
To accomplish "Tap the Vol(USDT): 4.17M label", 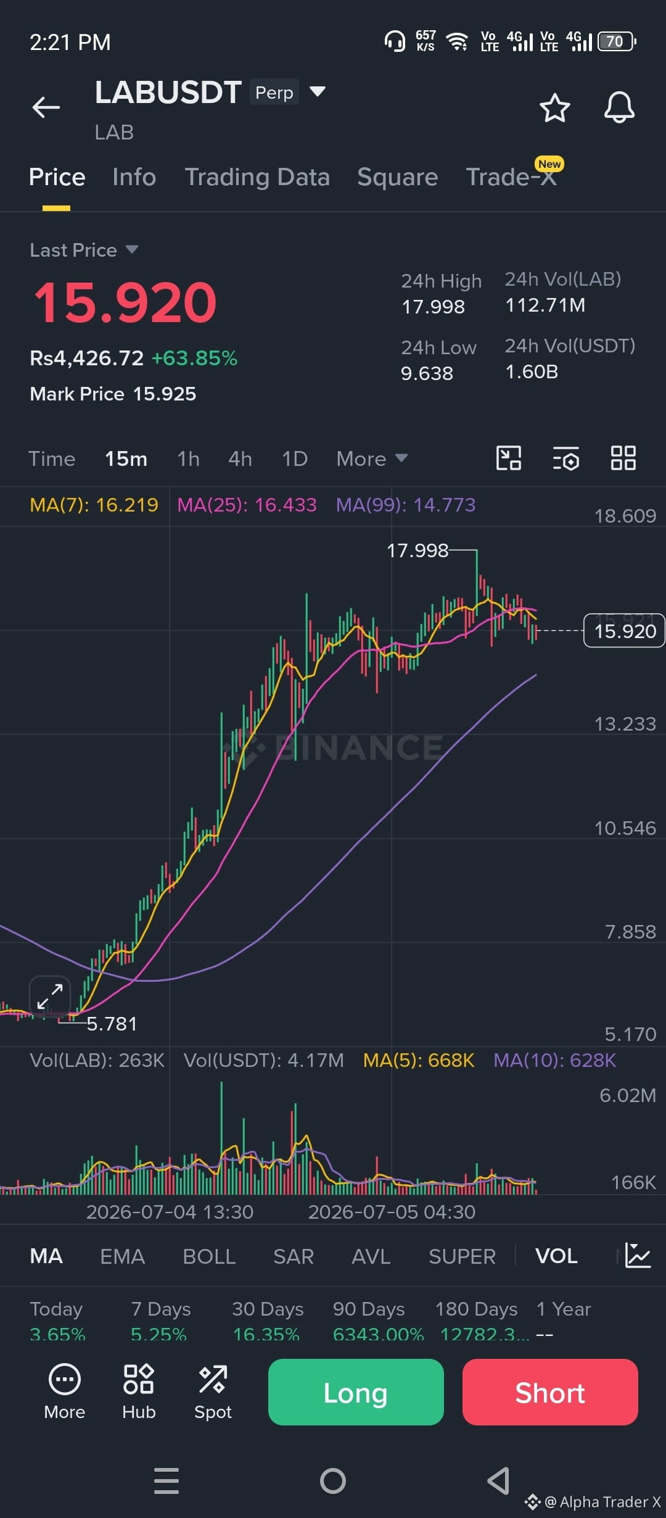I will (x=264, y=1060).
